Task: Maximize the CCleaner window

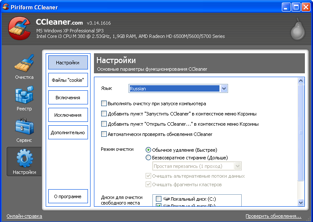Action: click(x=296, y=7)
